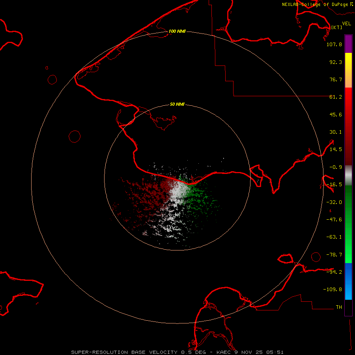This screenshot has width=355, height=355.
Task: Click the -47.6 legend value
Action: click(x=334, y=220)
